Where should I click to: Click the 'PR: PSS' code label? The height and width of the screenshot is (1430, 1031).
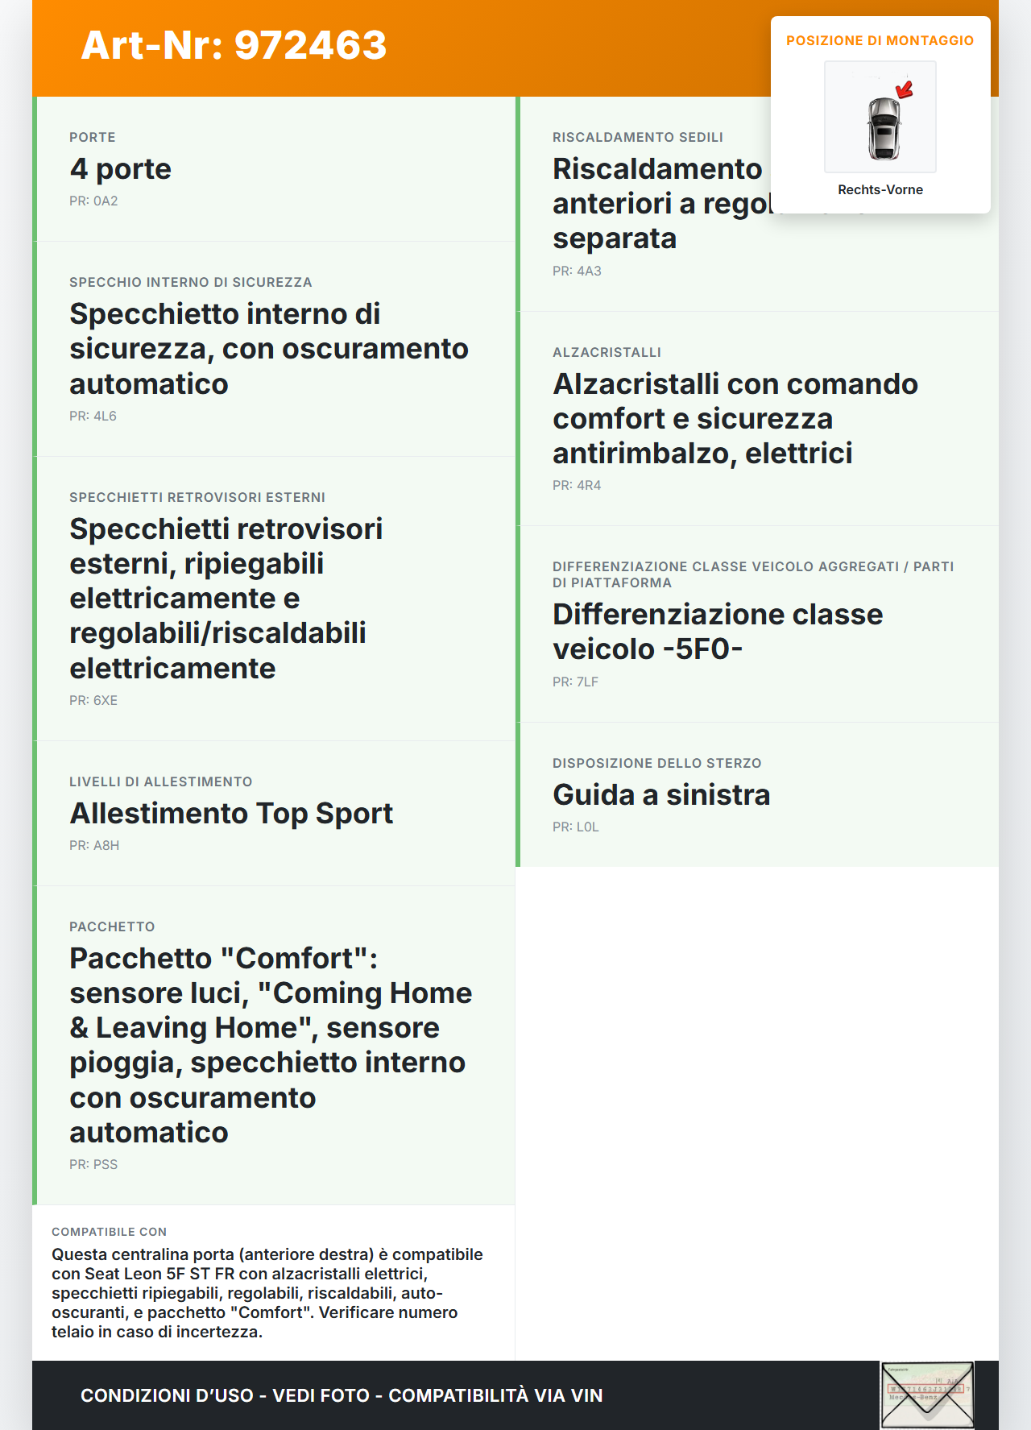point(93,1164)
